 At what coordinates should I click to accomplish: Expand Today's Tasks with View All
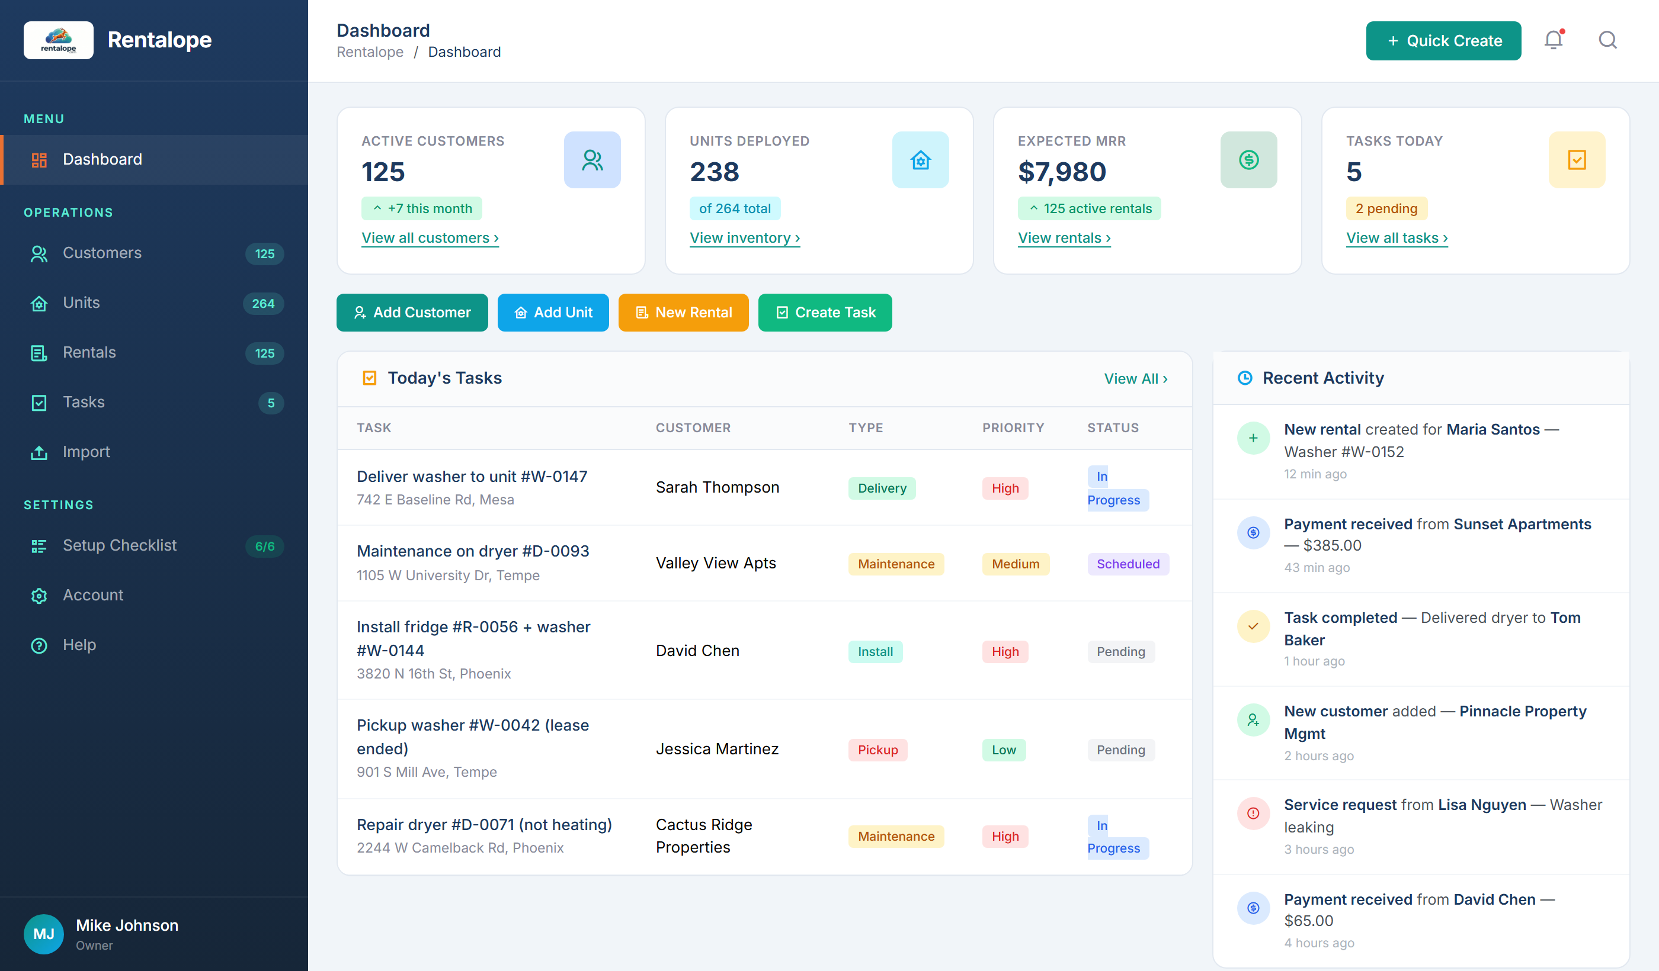[x=1135, y=378]
